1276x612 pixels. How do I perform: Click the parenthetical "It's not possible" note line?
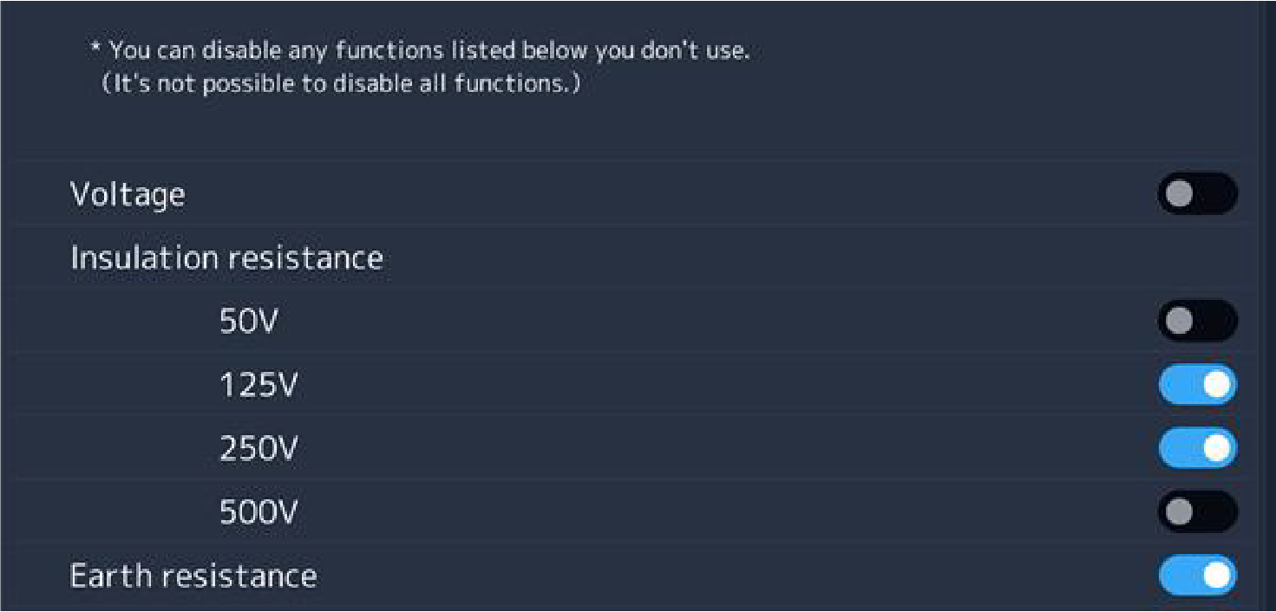tap(340, 84)
